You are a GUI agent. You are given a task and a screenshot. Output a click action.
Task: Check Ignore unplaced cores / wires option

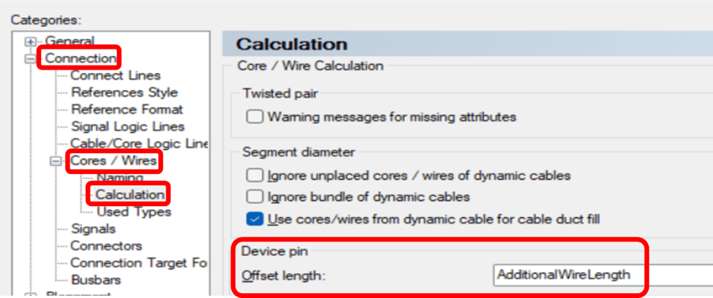click(x=256, y=175)
